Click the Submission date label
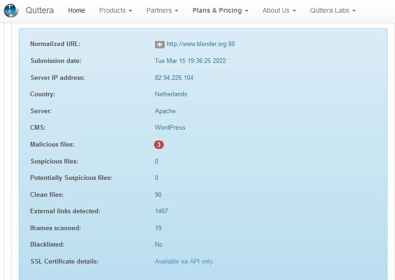This screenshot has width=395, height=280. [56, 61]
